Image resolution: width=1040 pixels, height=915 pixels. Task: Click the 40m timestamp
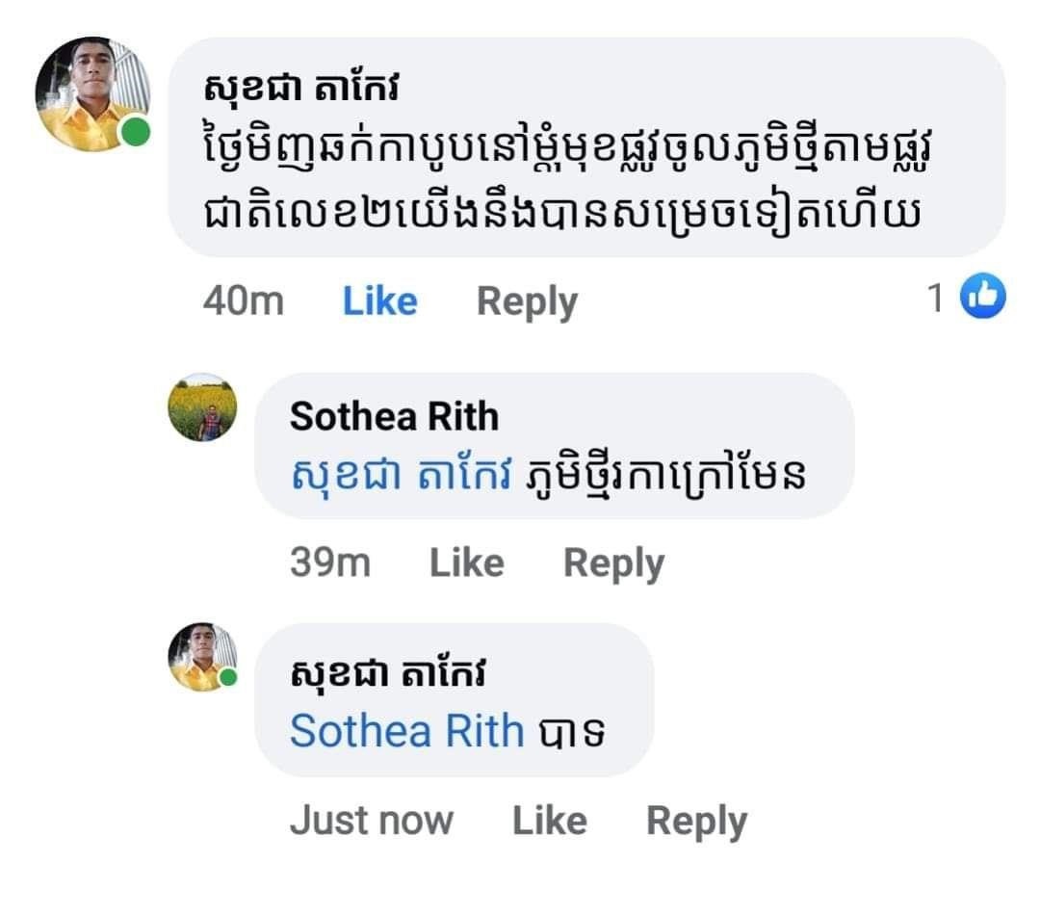(x=243, y=301)
